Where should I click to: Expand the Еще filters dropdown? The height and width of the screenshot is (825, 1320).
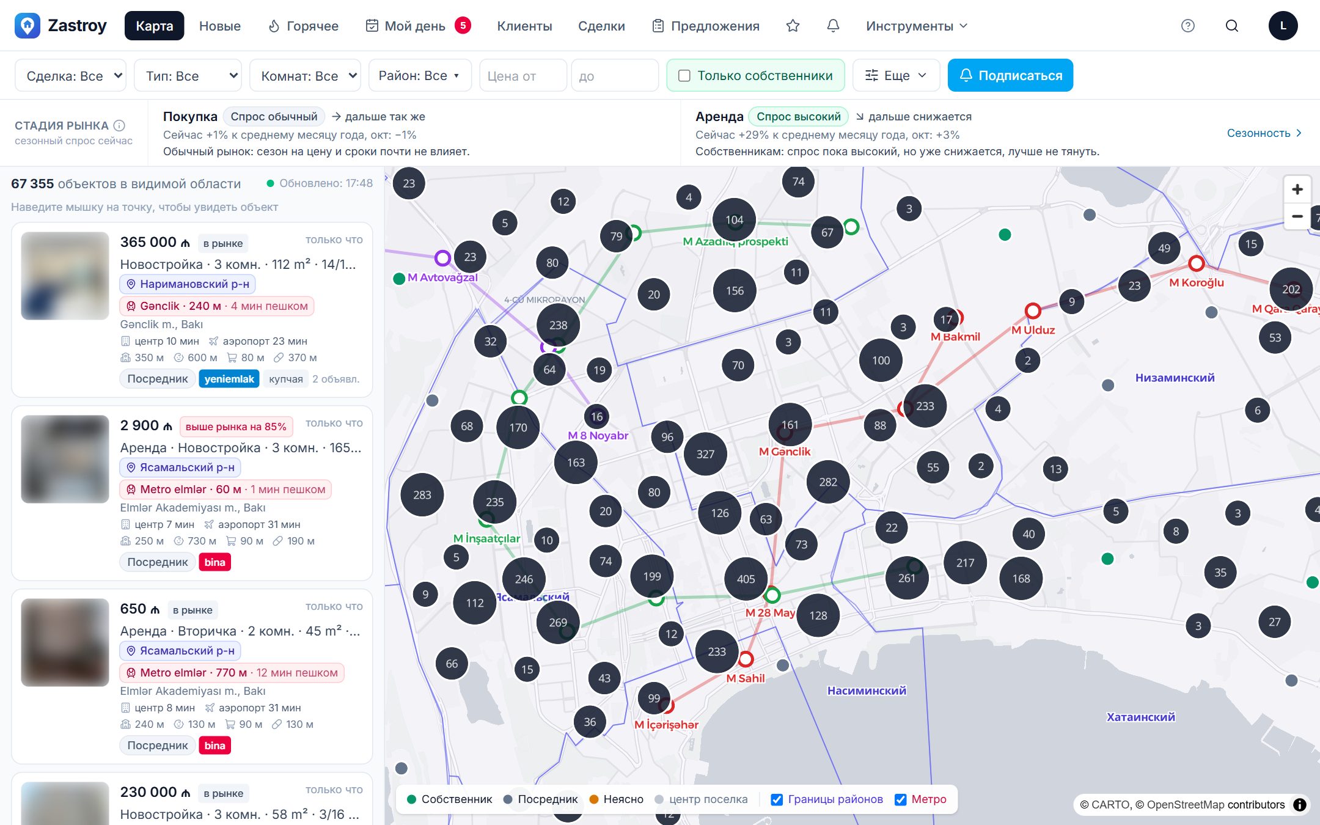tap(896, 76)
